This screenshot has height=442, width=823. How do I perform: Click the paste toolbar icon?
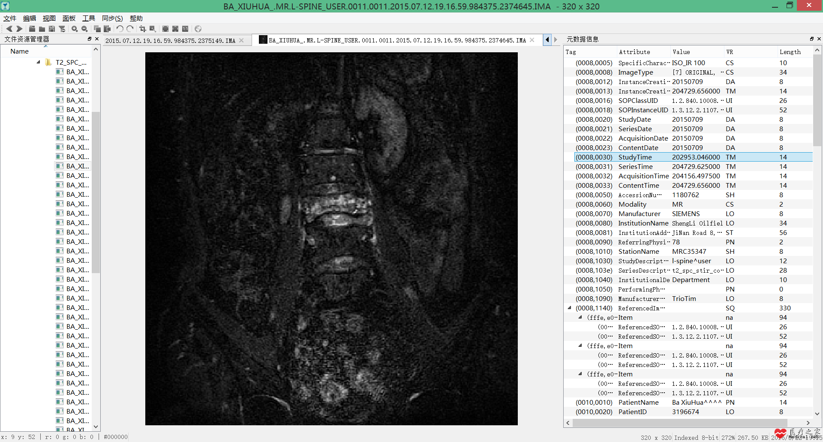pyautogui.click(x=107, y=29)
